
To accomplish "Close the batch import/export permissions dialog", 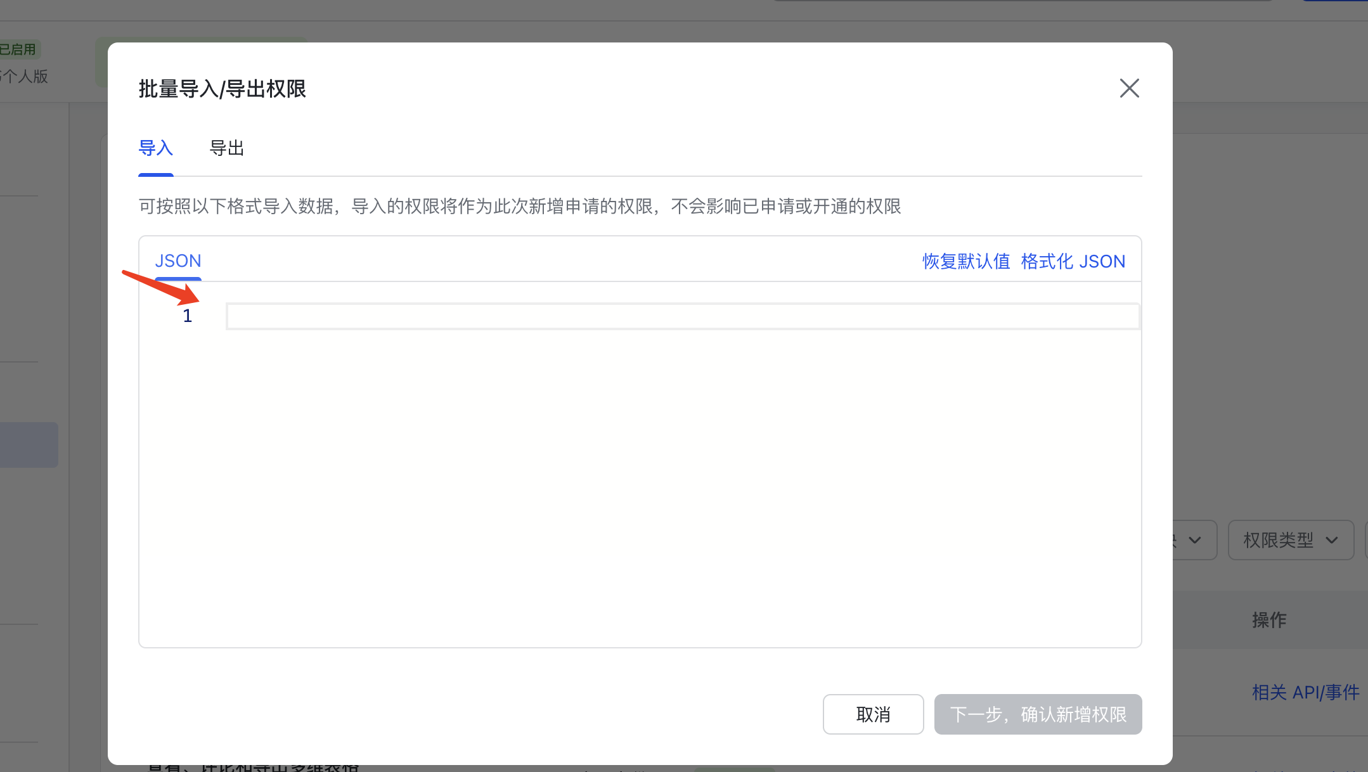I will coord(1129,88).
